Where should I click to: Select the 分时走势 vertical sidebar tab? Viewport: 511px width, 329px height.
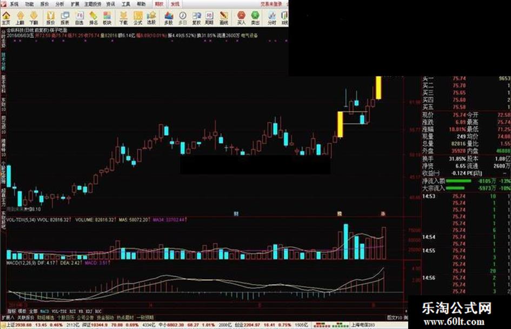(x=3, y=39)
